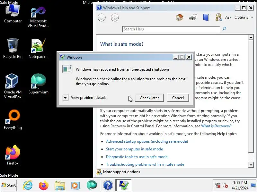Click the Show desktop tray icon

253,185
